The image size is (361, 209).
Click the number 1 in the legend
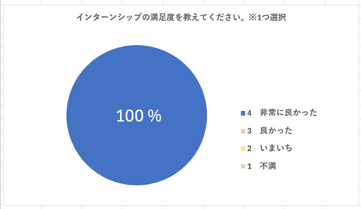point(249,166)
